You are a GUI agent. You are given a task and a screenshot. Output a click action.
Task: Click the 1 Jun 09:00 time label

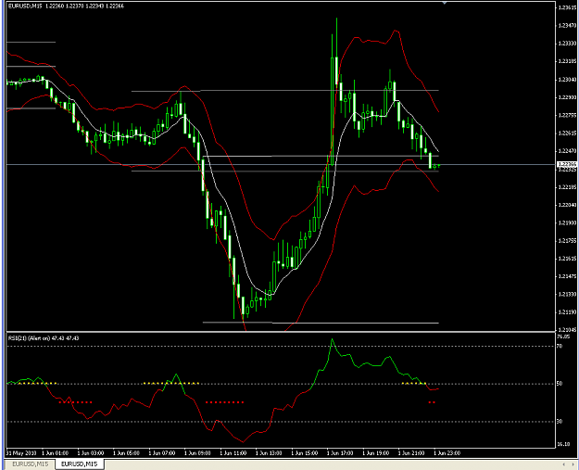tap(198, 453)
